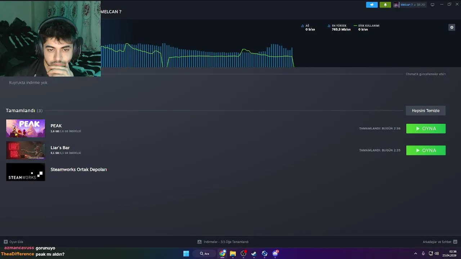Click the EN YÜKSEK peak legend

[x=339, y=27]
